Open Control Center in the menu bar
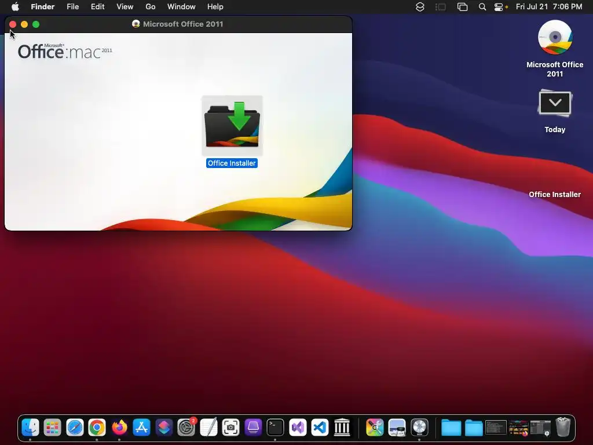 click(x=499, y=7)
